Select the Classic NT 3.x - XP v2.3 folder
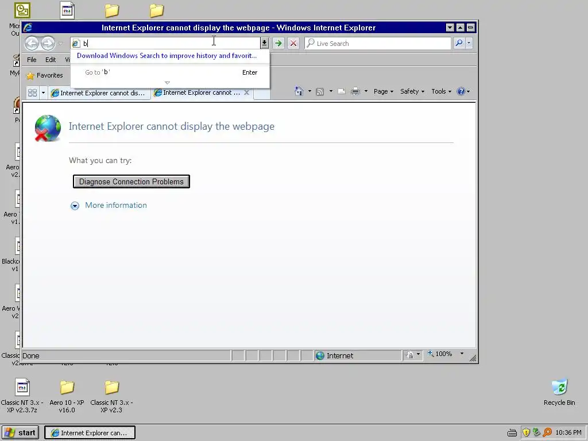 tap(111, 396)
